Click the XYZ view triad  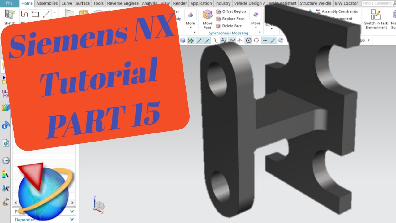99,205
